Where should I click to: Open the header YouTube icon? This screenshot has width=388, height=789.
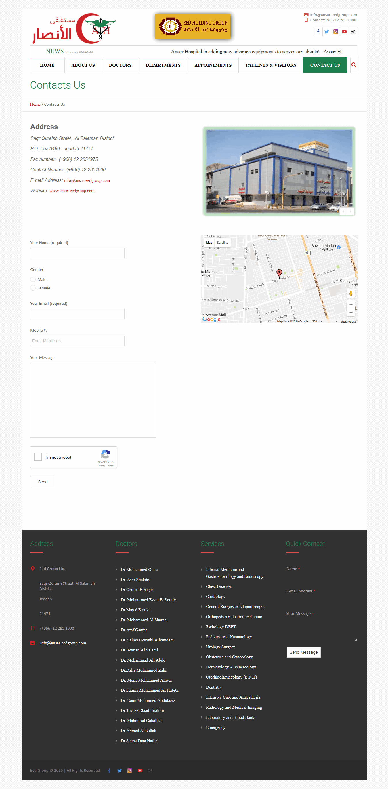click(x=345, y=32)
